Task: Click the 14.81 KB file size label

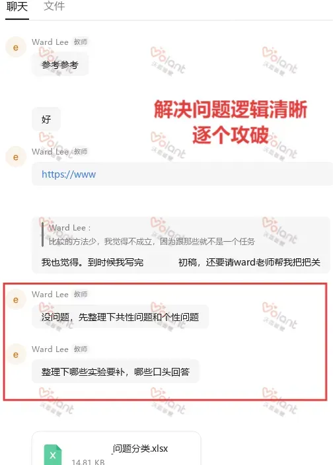Action: click(x=88, y=462)
